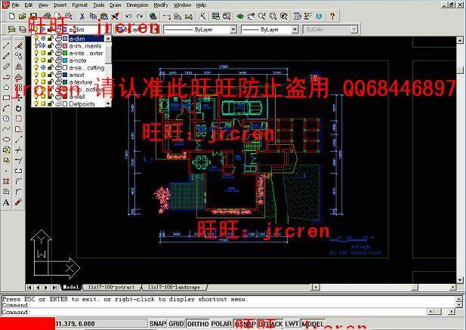Open the lineweight ByLayer dropdown
This screenshot has width=466, height=330.
coord(295,29)
